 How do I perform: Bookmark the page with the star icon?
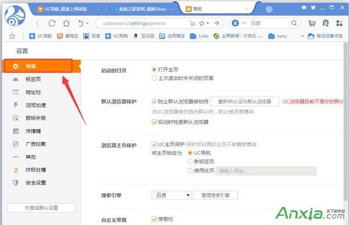(x=202, y=23)
